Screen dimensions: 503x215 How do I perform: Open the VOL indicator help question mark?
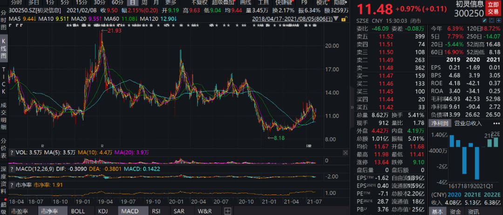coord(12,153)
